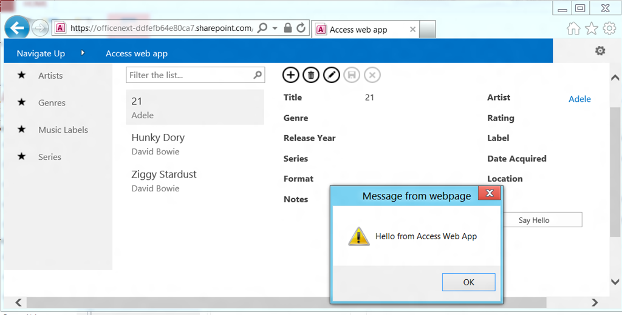Expand the address bar dropdown arrow

pyautogui.click(x=275, y=28)
